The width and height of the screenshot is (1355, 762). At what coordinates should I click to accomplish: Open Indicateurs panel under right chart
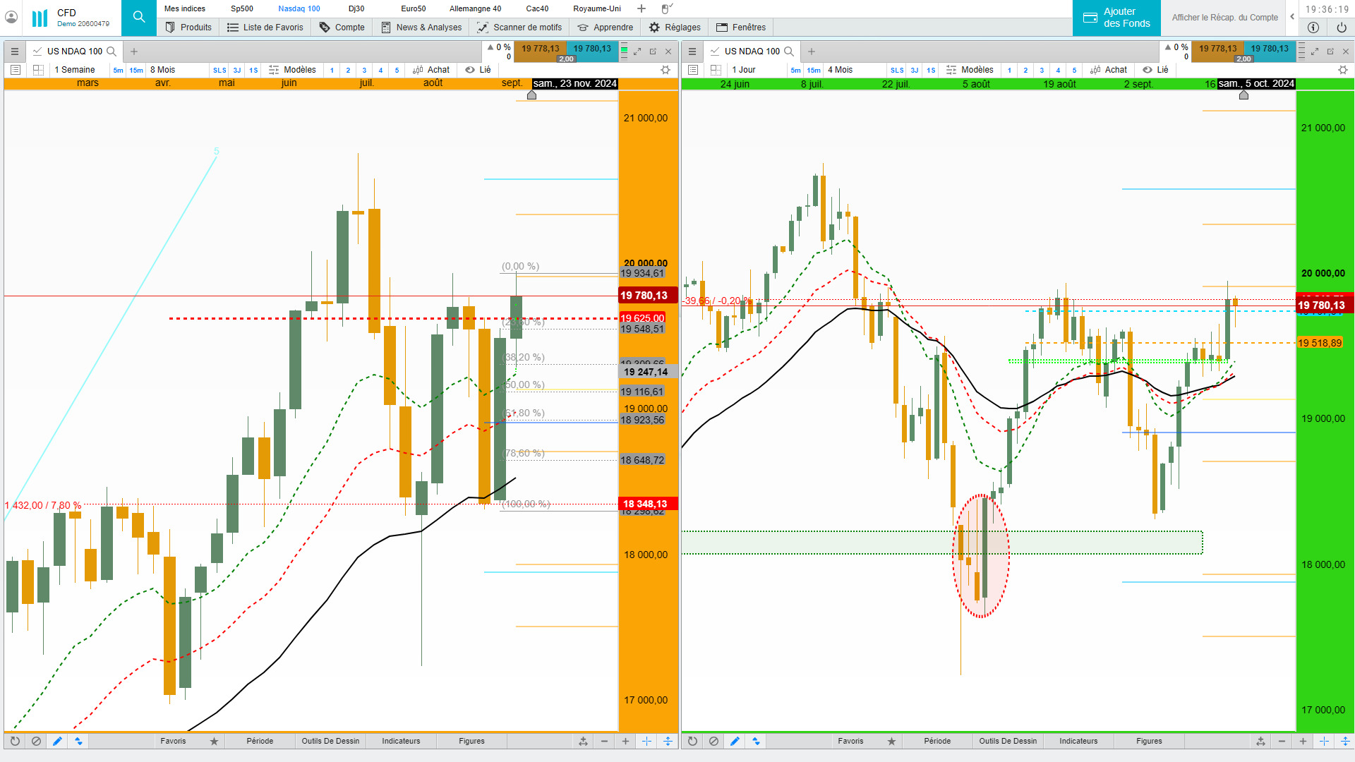[1078, 742]
